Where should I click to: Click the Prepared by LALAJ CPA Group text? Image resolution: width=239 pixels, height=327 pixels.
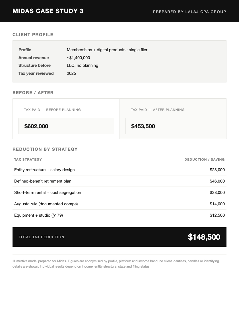tap(189, 12)
